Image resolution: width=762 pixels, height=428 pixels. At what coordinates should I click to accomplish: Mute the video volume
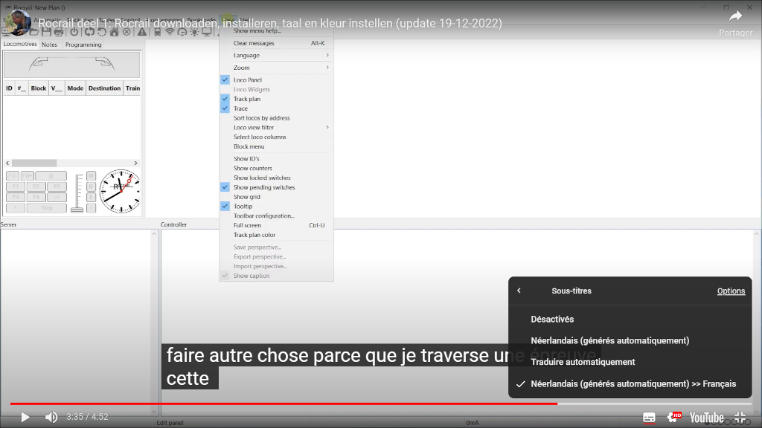click(x=51, y=418)
